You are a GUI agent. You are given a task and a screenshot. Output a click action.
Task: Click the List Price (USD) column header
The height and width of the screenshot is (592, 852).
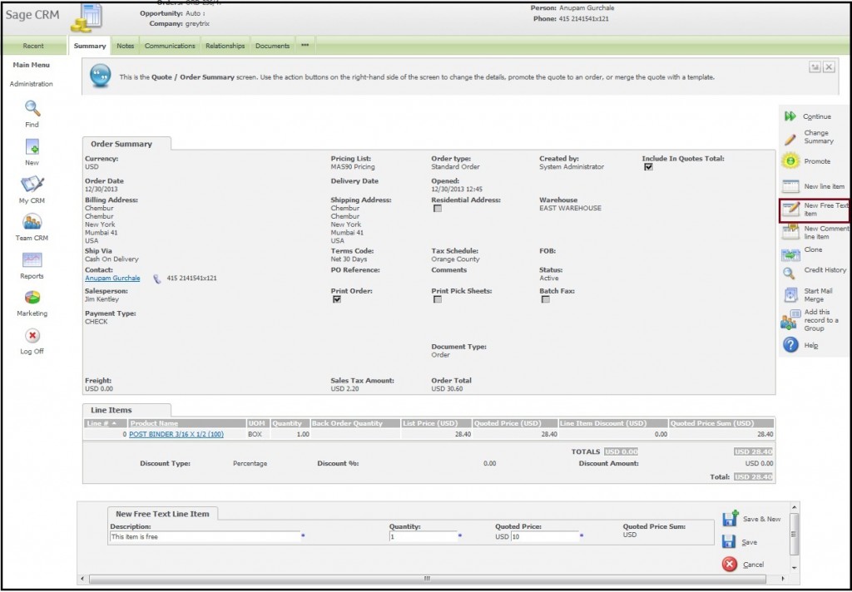pos(436,423)
